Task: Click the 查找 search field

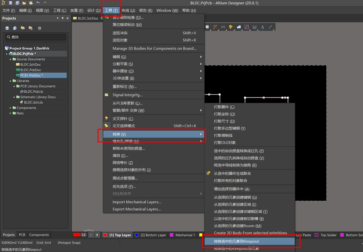Action: (36, 37)
